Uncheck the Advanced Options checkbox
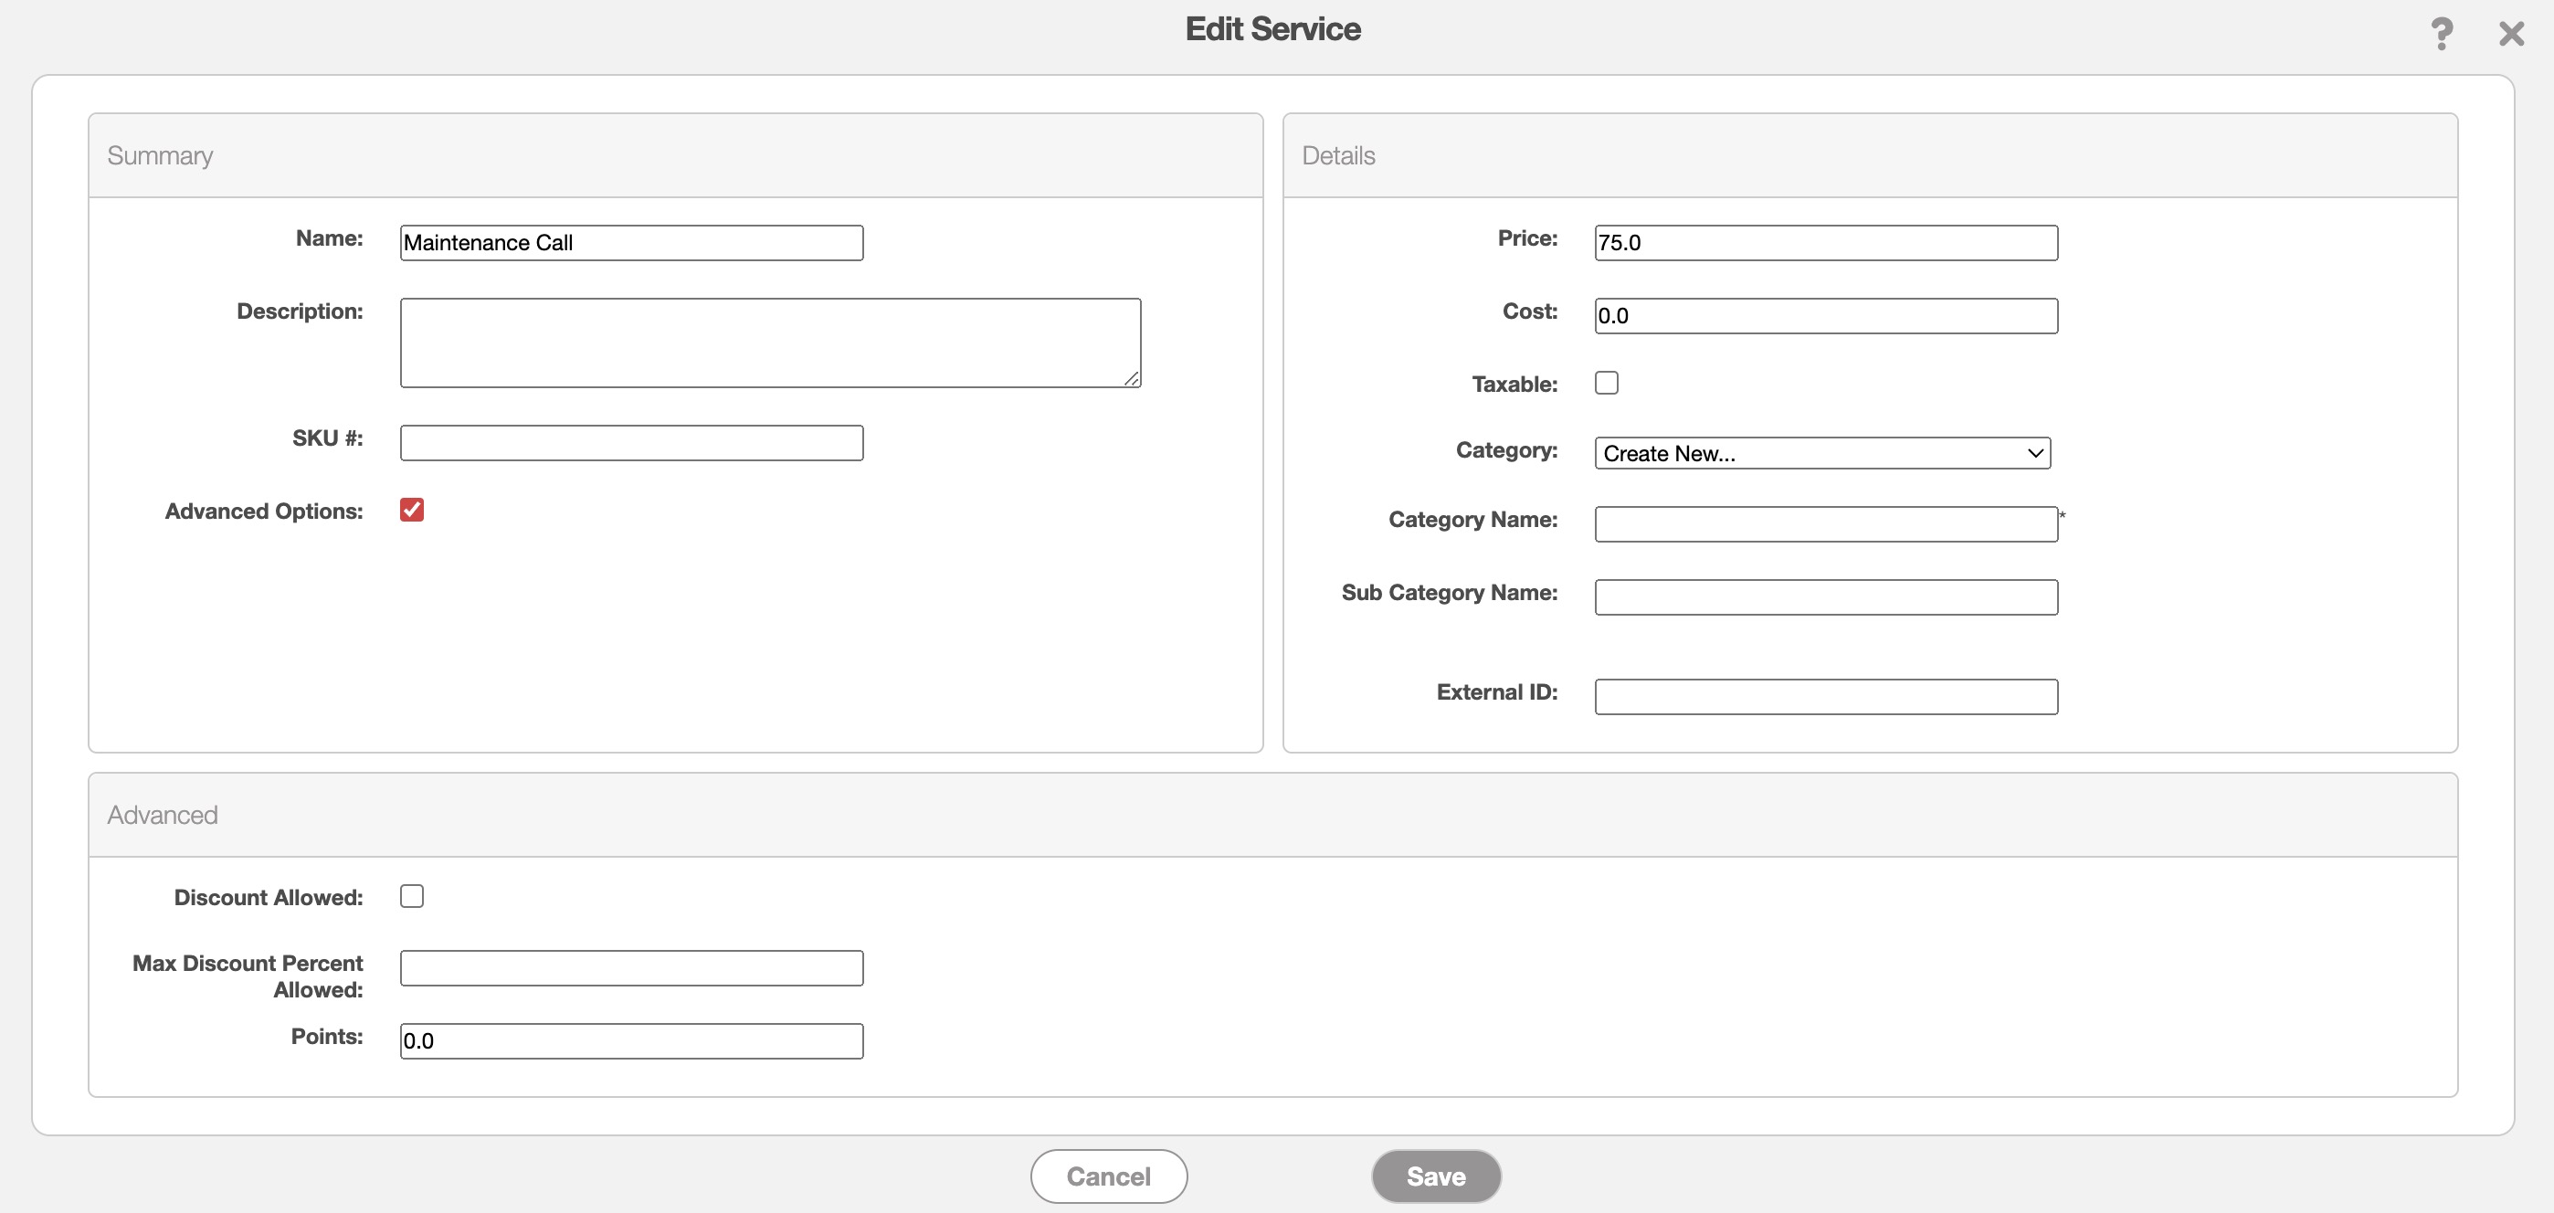 coord(411,510)
